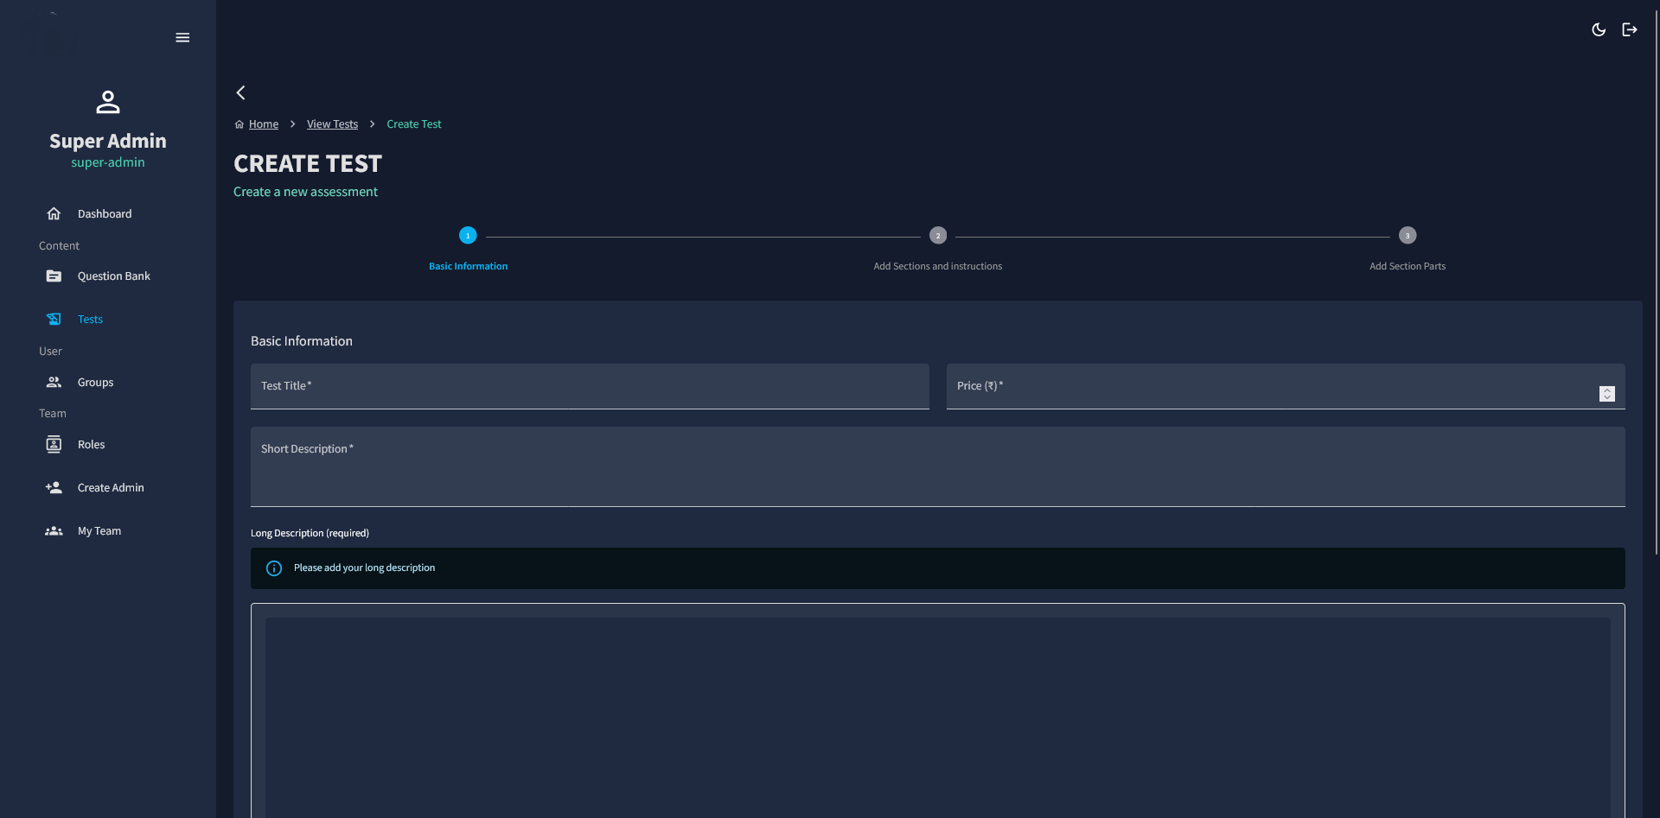Select step 2 Add Sections and instructions
Screen dimensions: 1660x818
[x=938, y=236]
